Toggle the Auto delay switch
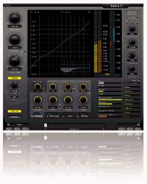 139,81
